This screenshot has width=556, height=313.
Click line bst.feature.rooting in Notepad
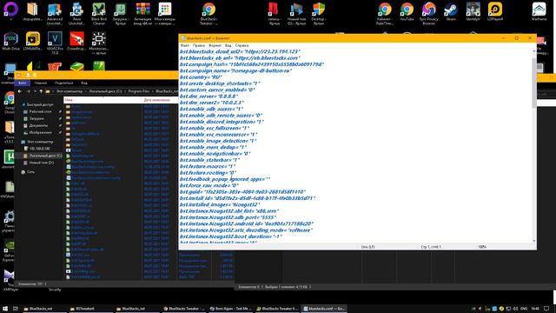coord(208,173)
